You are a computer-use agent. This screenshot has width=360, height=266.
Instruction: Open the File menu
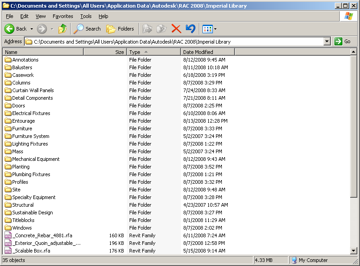9,16
